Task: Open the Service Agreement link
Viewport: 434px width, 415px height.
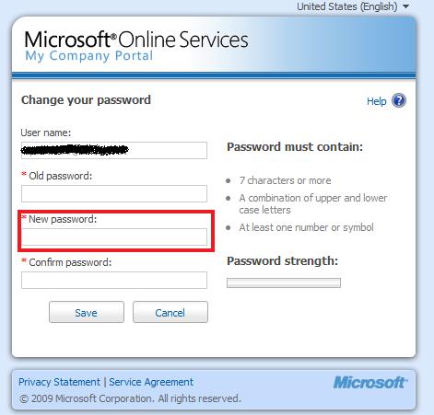Action: [151, 382]
